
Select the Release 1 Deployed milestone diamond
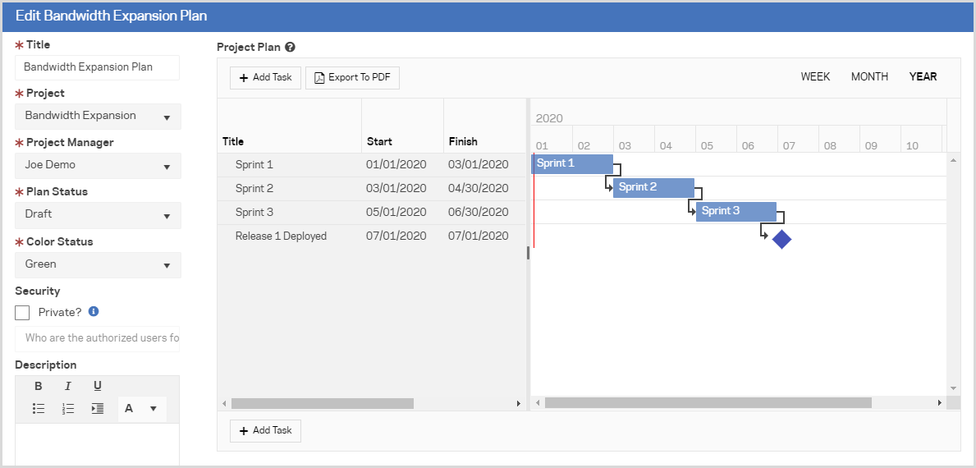(781, 240)
